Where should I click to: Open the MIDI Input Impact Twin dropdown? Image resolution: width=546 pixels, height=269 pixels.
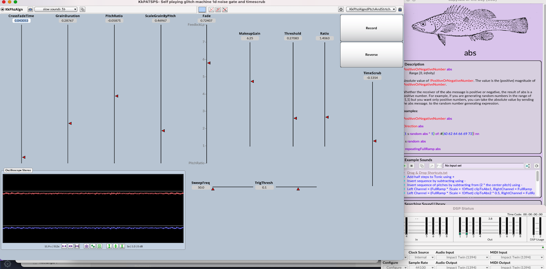517,257
